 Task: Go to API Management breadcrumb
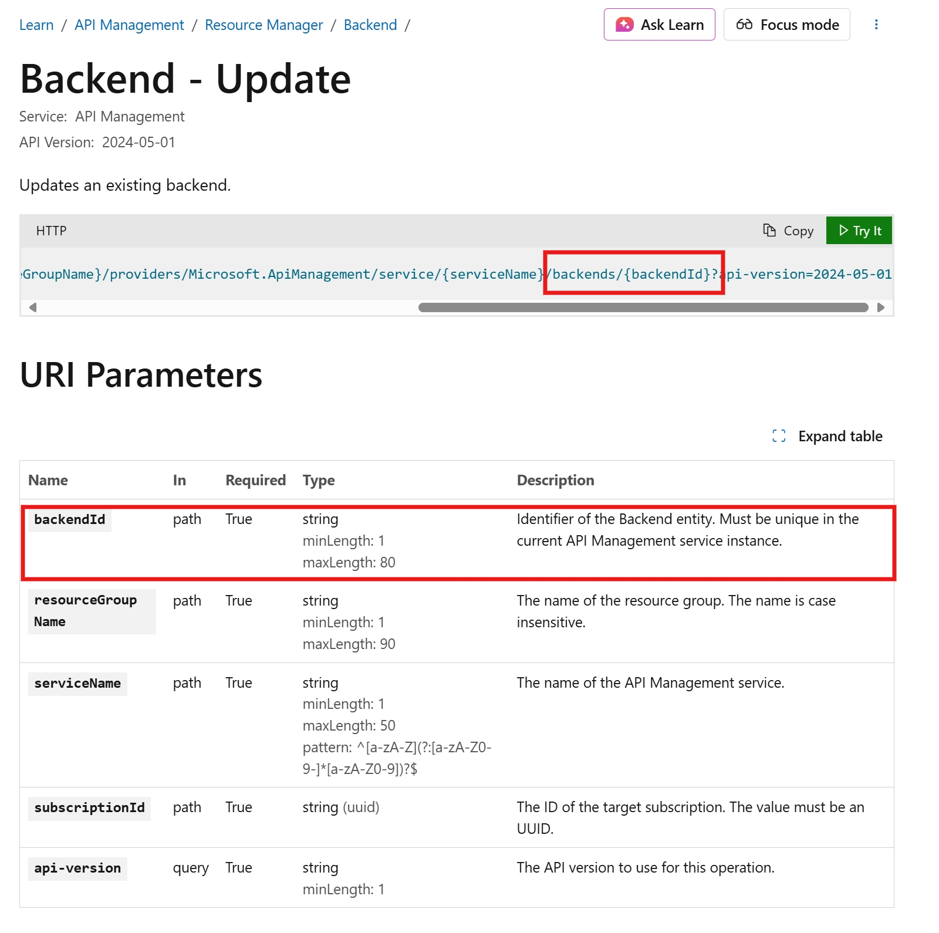tap(129, 25)
